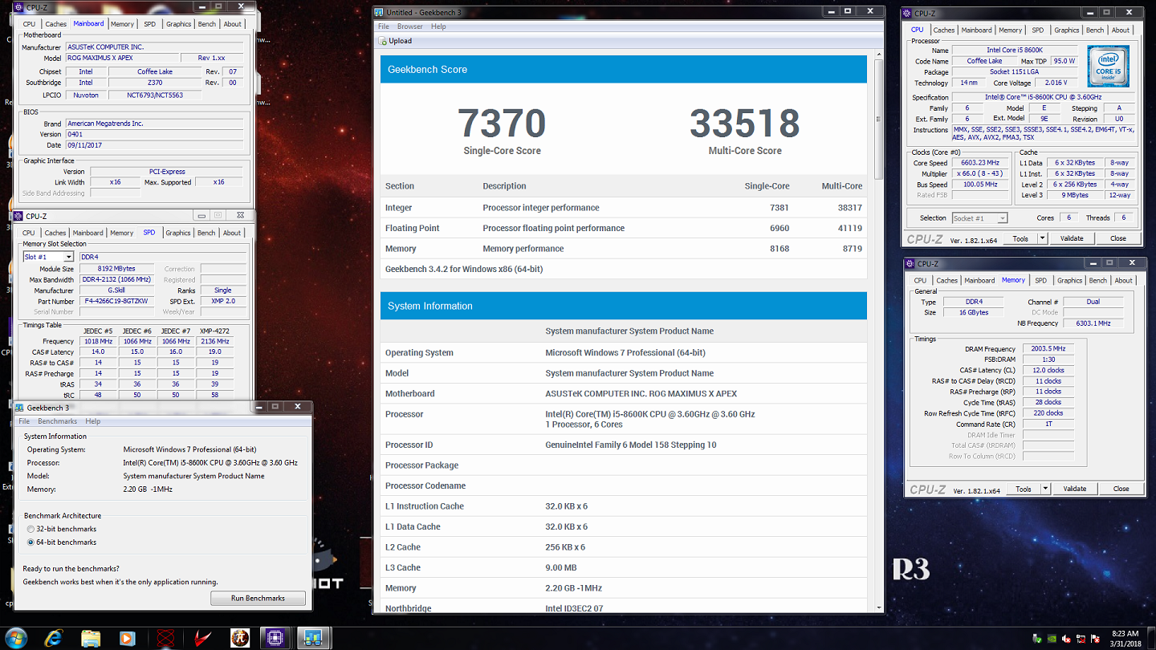1156x650 pixels.
Task: Open the Benchmarks menu in Geekbench 3
Action: (x=57, y=421)
